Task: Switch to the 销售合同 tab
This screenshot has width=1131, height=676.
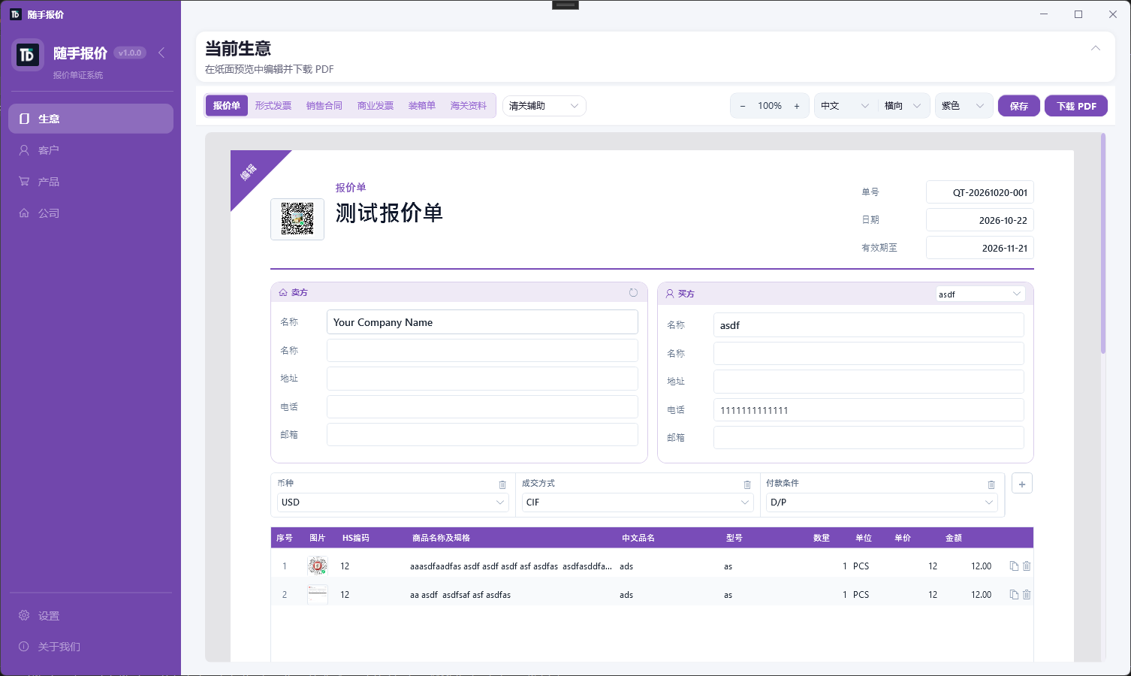Action: 324,106
